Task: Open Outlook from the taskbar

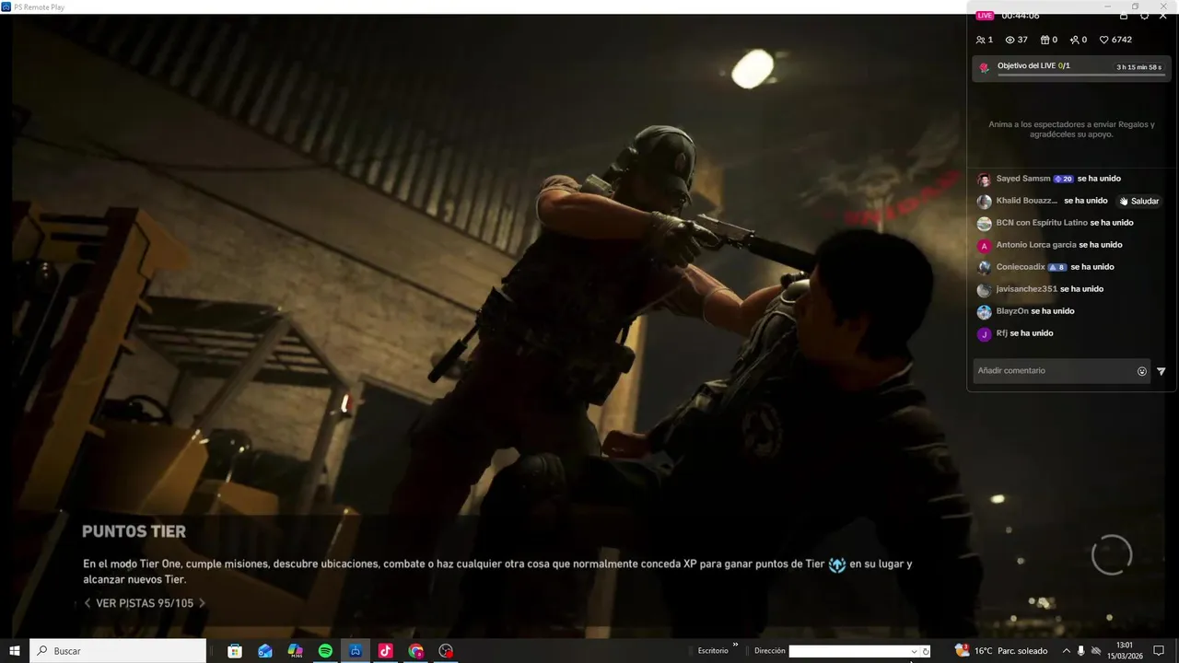Action: coord(265,651)
